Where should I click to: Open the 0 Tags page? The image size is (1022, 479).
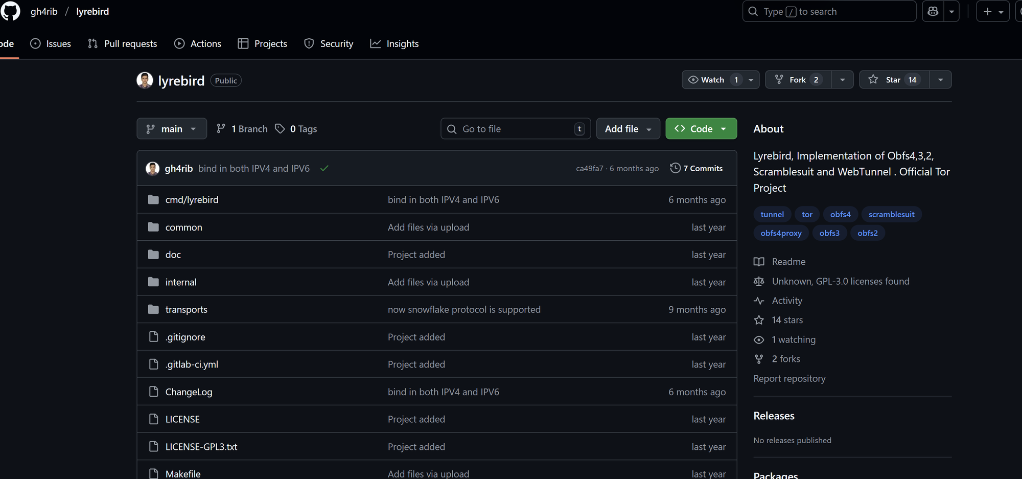click(296, 129)
